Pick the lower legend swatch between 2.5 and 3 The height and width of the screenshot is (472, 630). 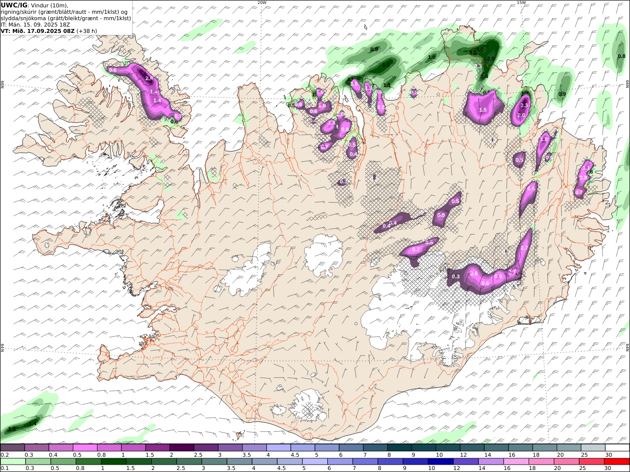pyautogui.click(x=189, y=461)
